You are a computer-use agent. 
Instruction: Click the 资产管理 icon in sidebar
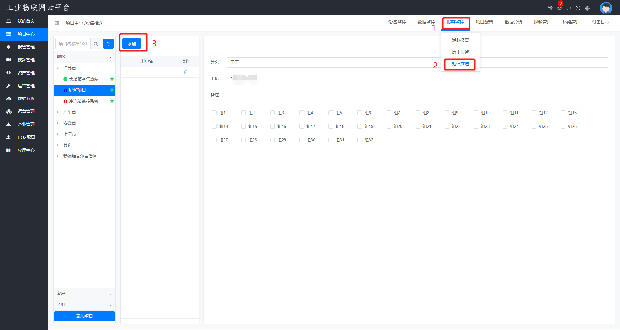(9, 73)
